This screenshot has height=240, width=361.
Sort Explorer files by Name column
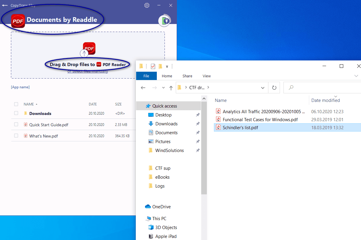(220, 100)
